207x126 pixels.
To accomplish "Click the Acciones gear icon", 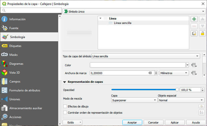I will pos(5,117).
